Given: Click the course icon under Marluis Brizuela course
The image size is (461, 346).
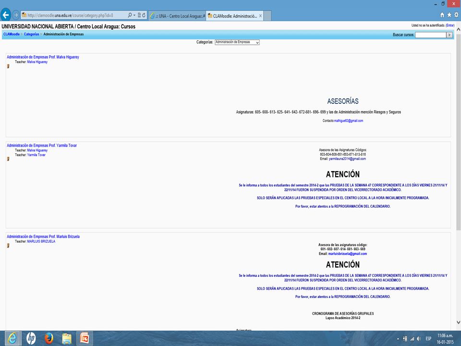Looking at the screenshot, I should click(8, 246).
